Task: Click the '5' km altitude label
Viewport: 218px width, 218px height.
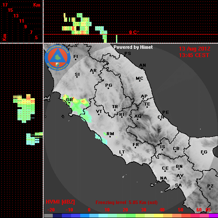Action: pyautogui.click(x=36, y=38)
